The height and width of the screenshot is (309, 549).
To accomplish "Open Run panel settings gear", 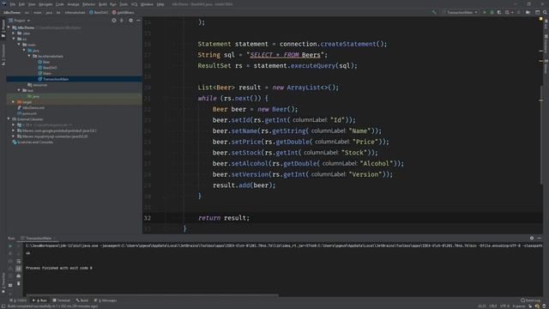I will (532, 239).
